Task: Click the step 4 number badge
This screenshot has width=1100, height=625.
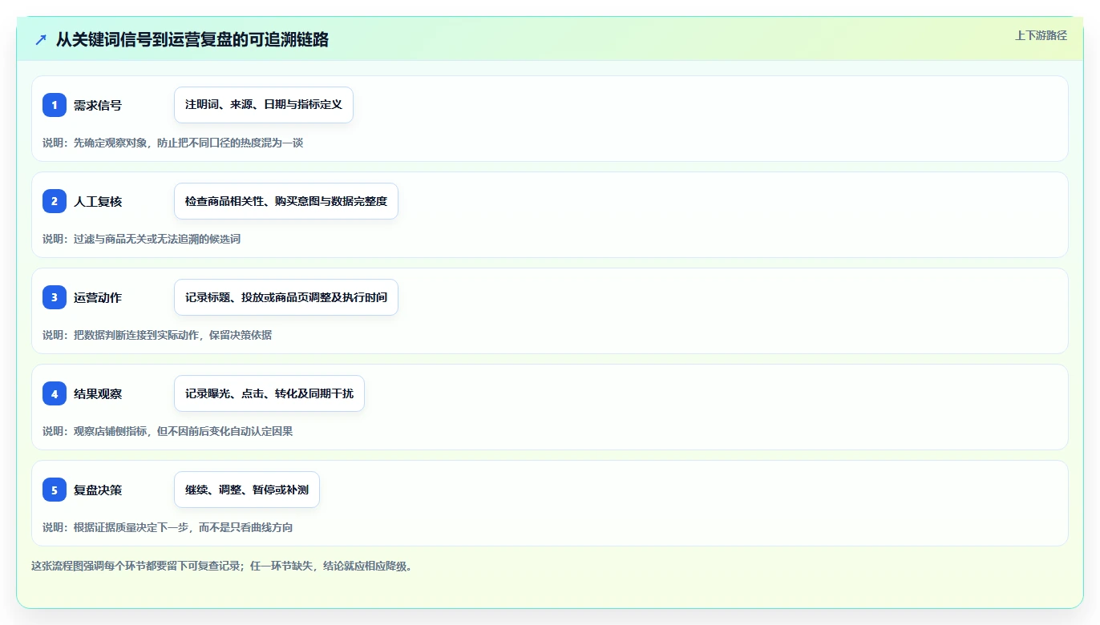Action: [x=55, y=393]
